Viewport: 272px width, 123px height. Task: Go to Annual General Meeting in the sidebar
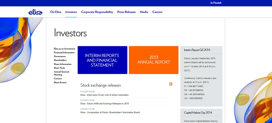(x=62, y=73)
